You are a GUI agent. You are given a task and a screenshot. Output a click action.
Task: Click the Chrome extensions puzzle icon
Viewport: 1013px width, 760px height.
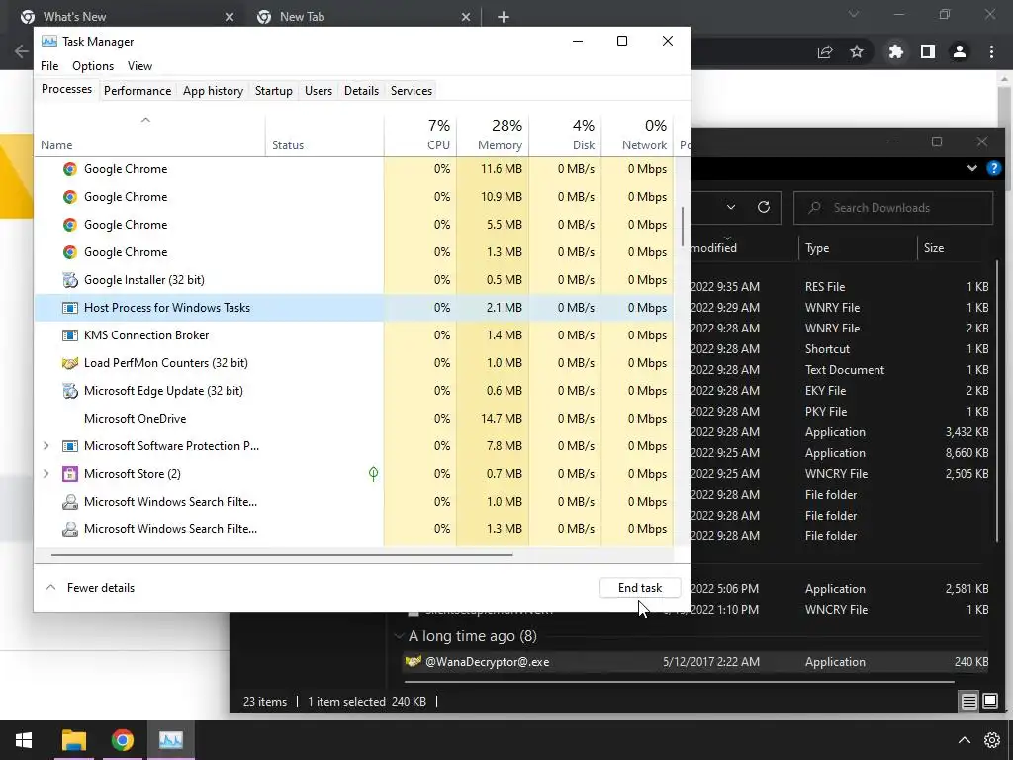coord(895,51)
